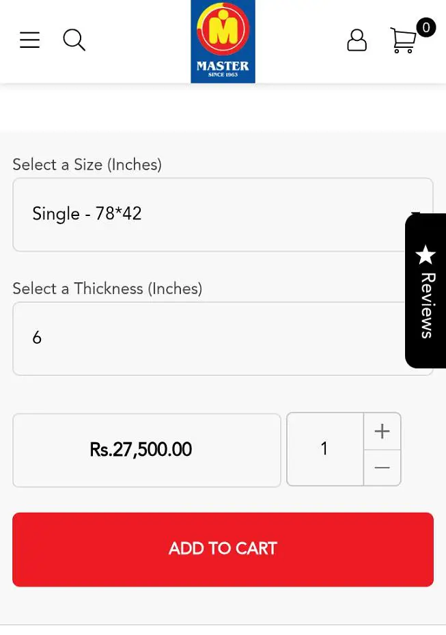Open the Reviews side tab
The width and height of the screenshot is (446, 635).
pyautogui.click(x=426, y=304)
